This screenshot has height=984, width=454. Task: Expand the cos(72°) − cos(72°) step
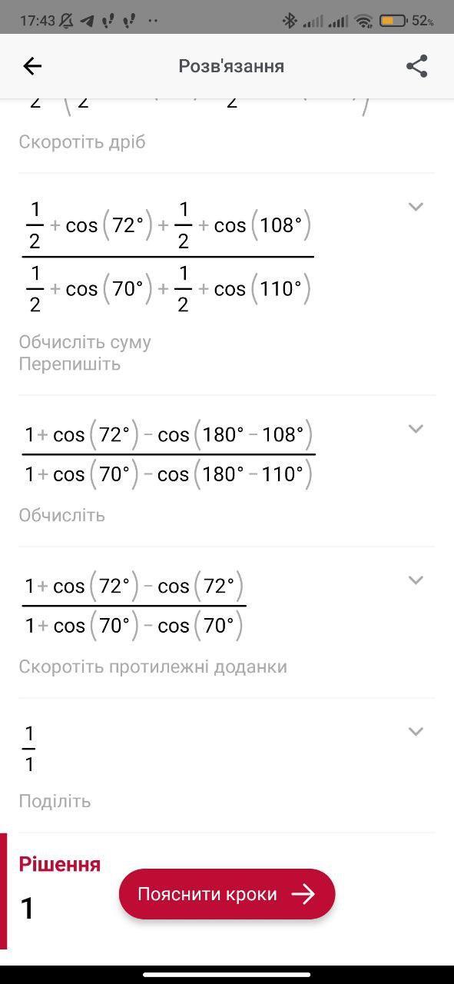tap(416, 580)
